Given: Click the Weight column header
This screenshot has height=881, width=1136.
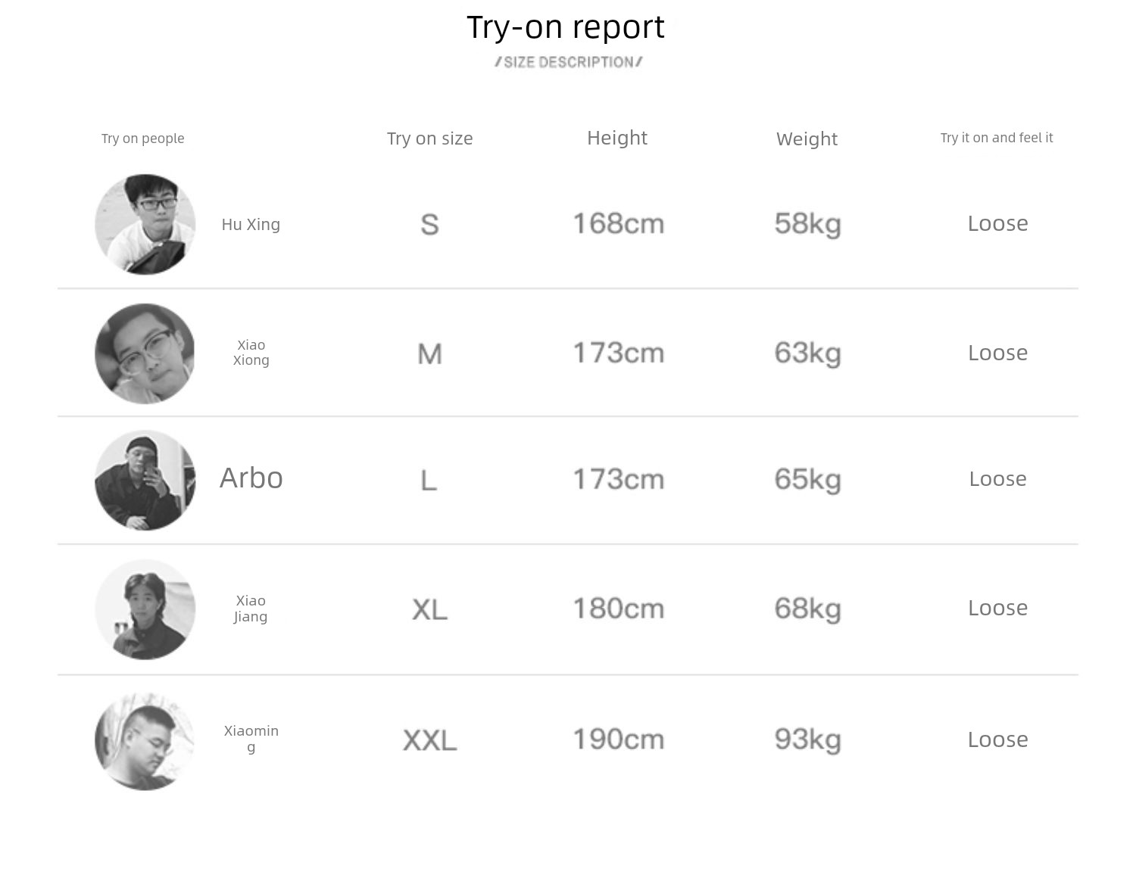Looking at the screenshot, I should pos(807,139).
